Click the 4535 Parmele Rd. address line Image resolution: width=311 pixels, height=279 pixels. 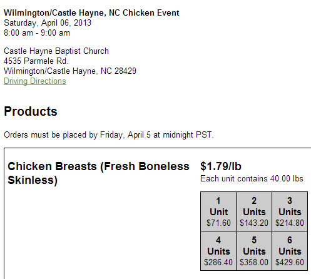36,61
